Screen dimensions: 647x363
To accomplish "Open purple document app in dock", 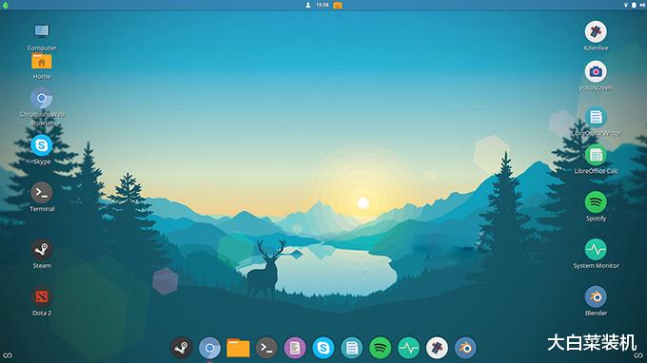I will click(295, 348).
